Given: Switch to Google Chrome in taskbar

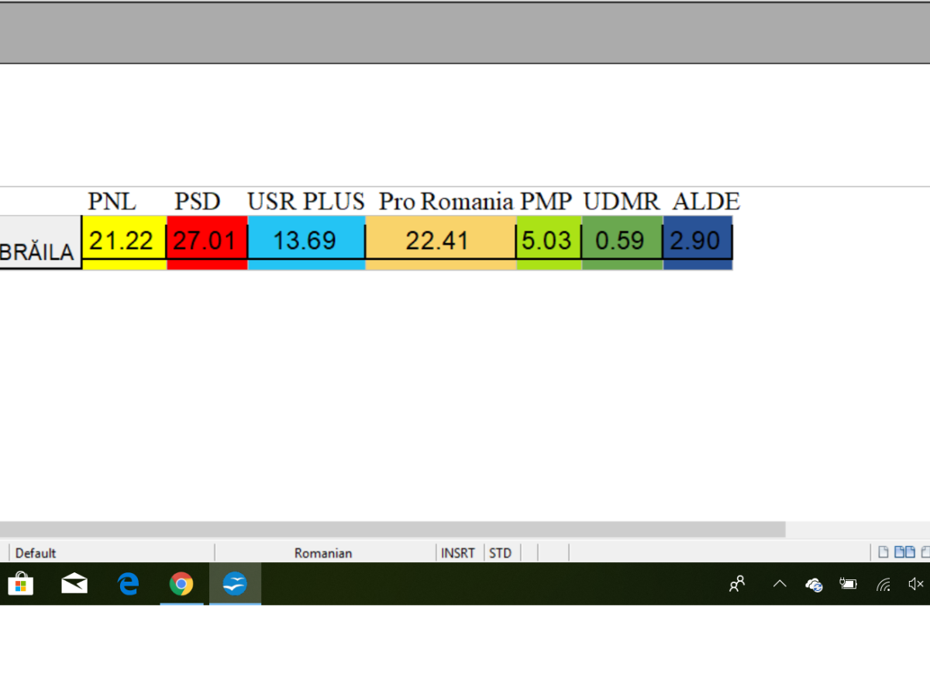Looking at the screenshot, I should (x=181, y=584).
